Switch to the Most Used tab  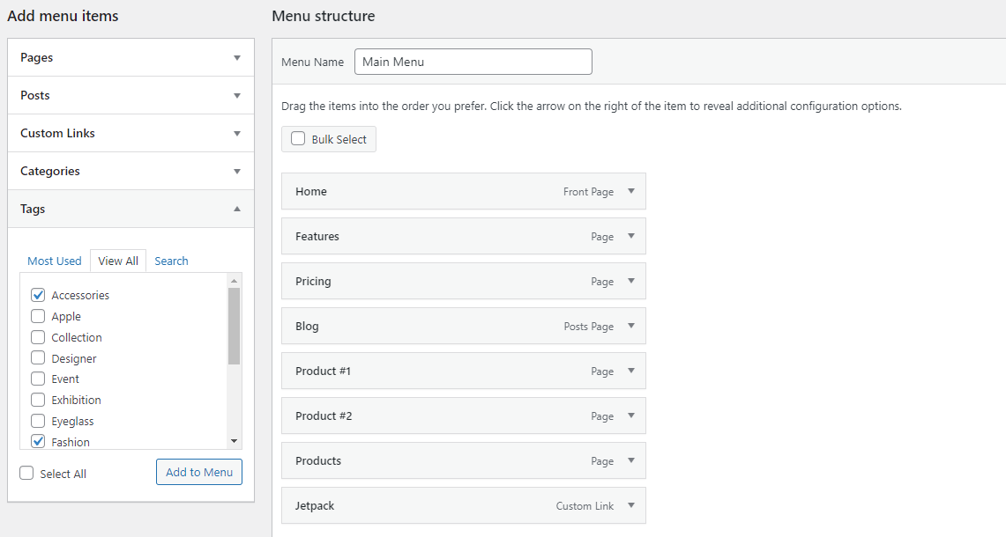pyautogui.click(x=54, y=261)
